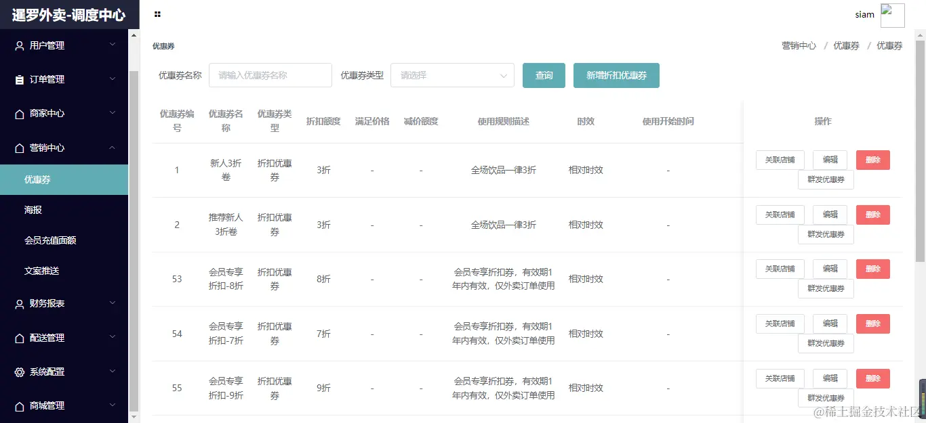Click the 用户管理 person icon
This screenshot has width=926, height=423.
(x=19, y=45)
